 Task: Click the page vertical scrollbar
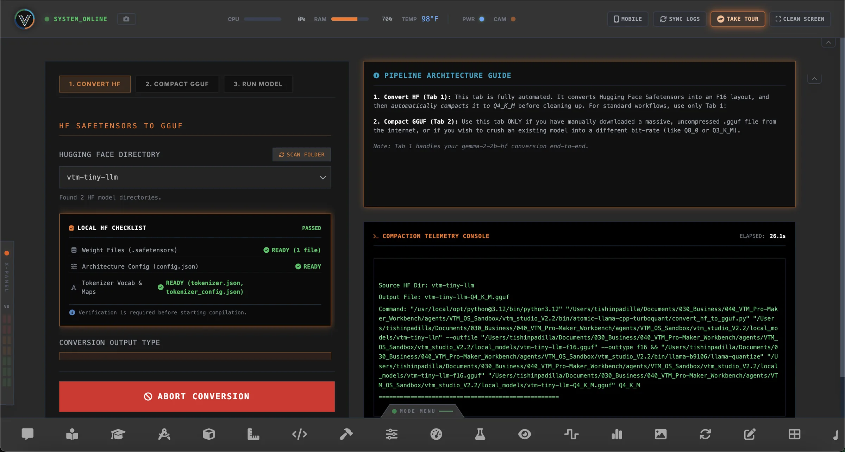(842, 207)
